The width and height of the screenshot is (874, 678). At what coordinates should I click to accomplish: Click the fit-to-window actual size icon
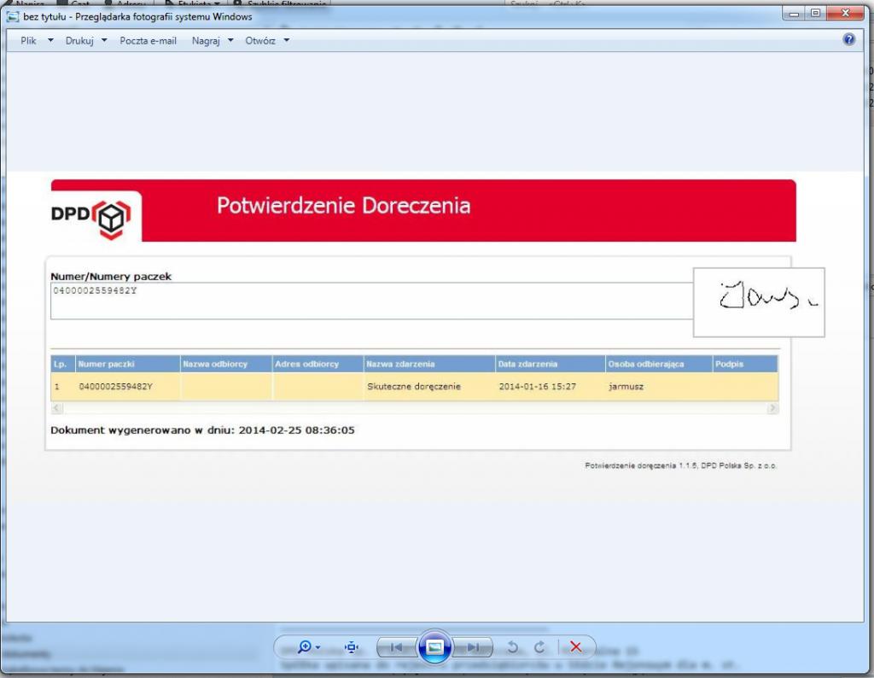(351, 646)
